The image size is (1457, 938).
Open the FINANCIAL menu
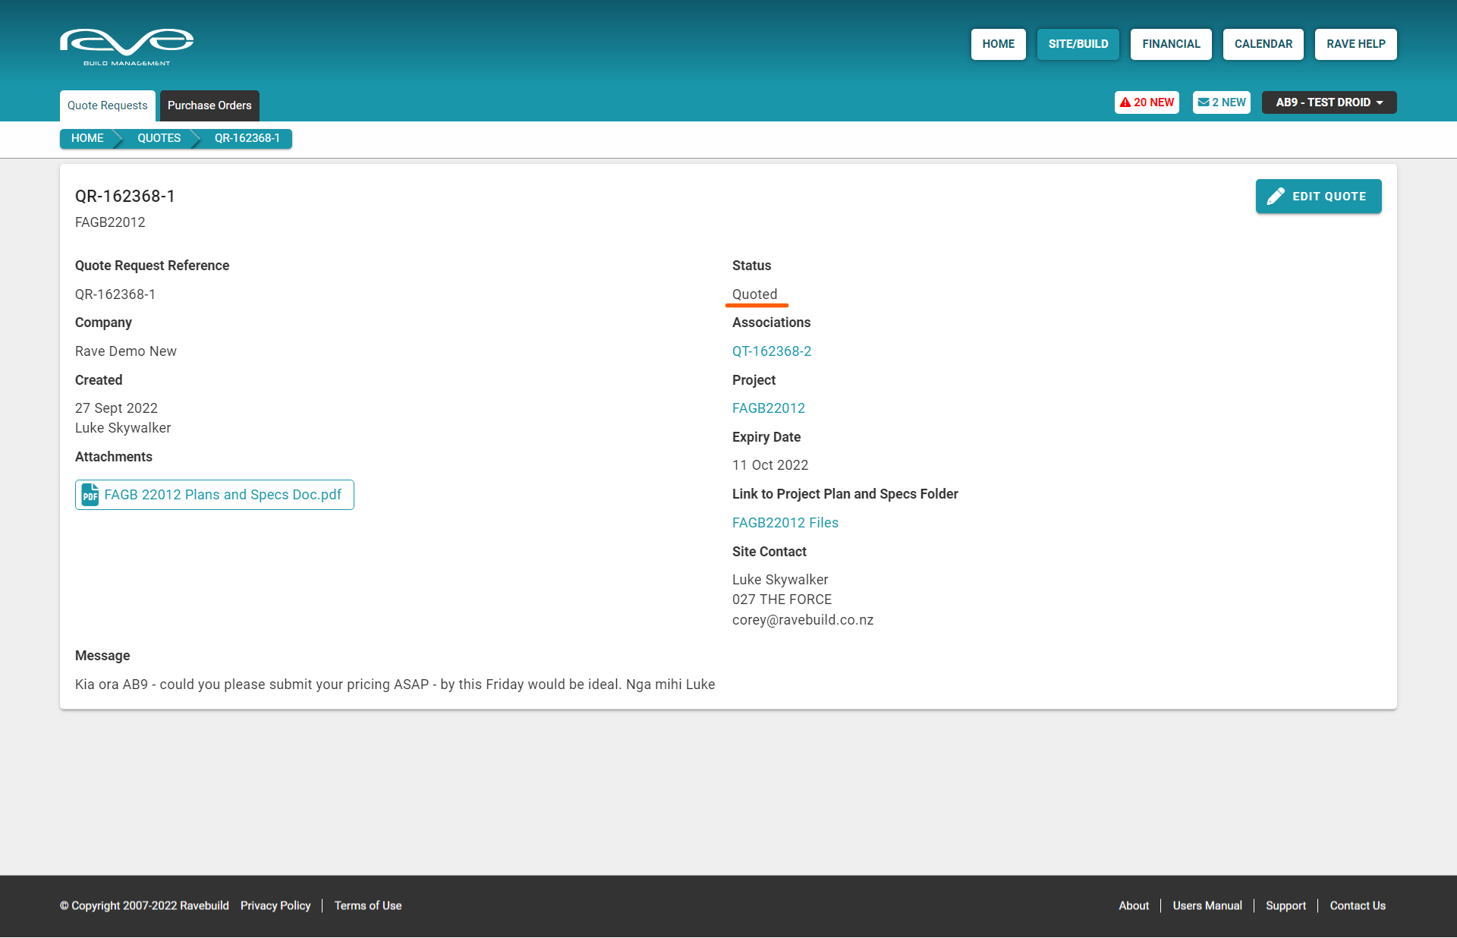point(1171,44)
